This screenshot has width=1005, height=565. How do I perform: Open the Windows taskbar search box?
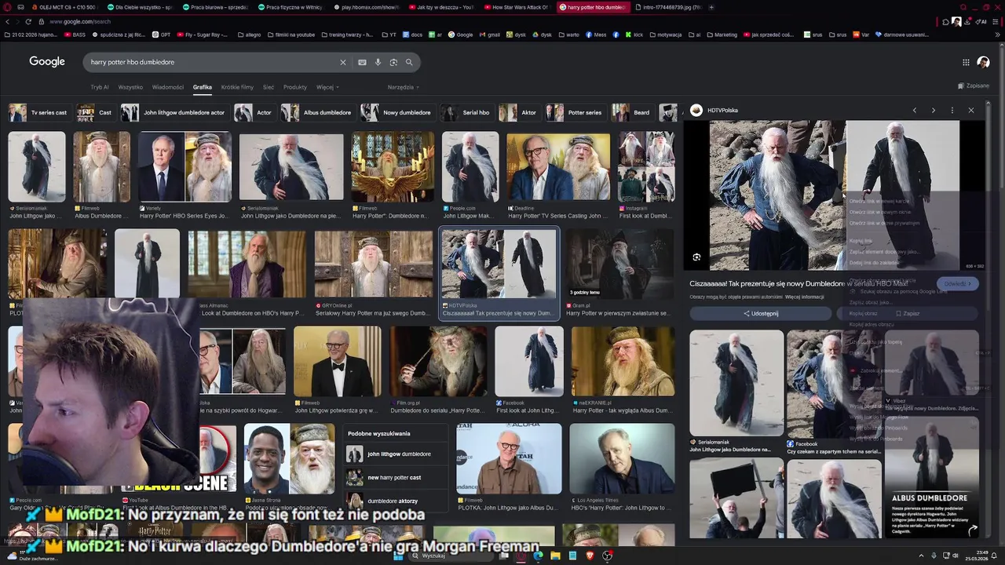[x=451, y=556]
